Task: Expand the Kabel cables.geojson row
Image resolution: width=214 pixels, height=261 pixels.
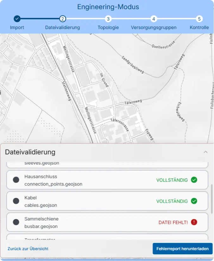Action: (107, 201)
